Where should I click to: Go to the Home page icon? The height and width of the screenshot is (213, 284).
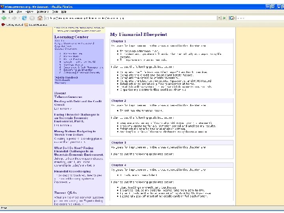pyautogui.click(x=40, y=18)
